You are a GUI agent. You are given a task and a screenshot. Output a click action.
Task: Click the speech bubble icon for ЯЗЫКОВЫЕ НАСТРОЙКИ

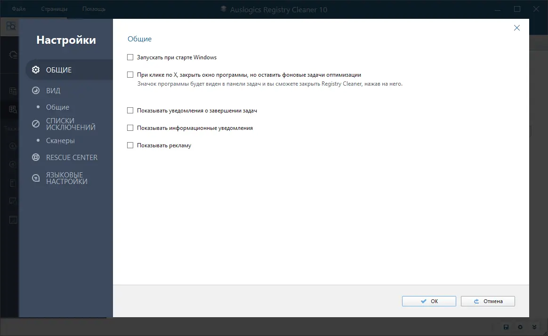36,178
